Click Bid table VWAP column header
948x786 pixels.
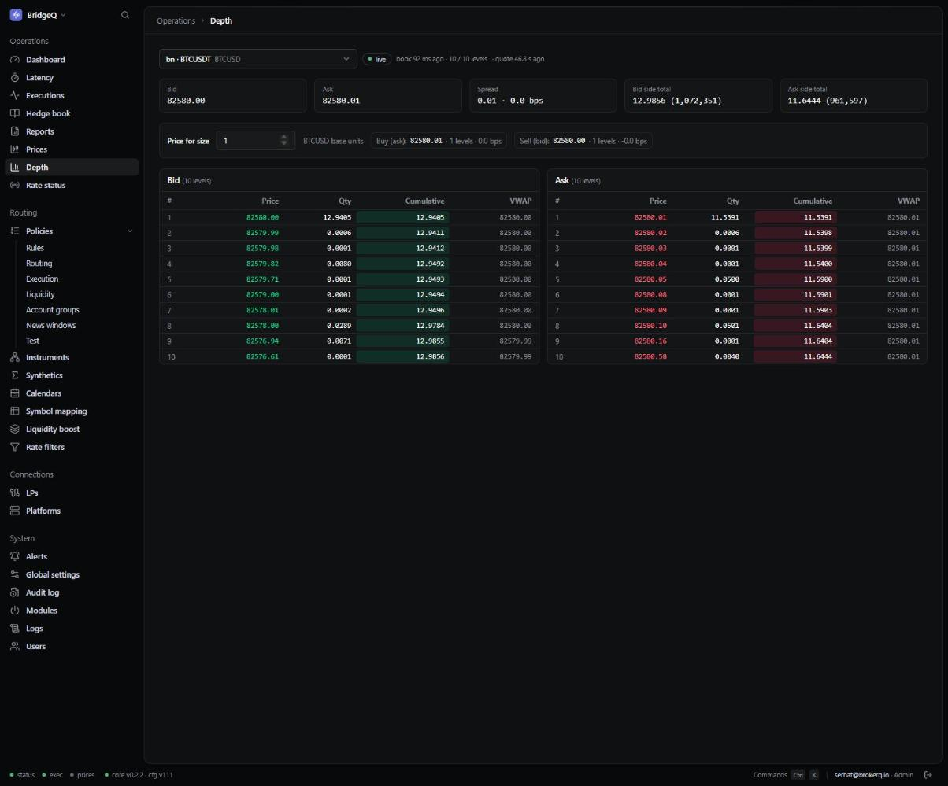tap(520, 201)
